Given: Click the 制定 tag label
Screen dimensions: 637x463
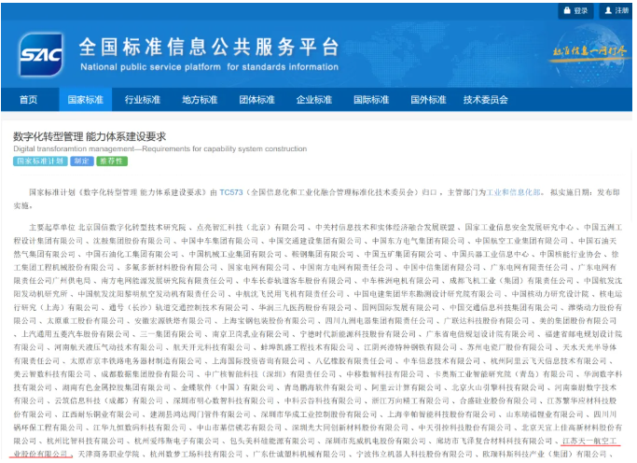Looking at the screenshot, I should pyautogui.click(x=82, y=161).
